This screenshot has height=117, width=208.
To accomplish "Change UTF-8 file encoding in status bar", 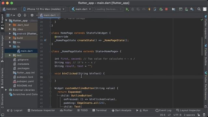I will tap(177, 115).
